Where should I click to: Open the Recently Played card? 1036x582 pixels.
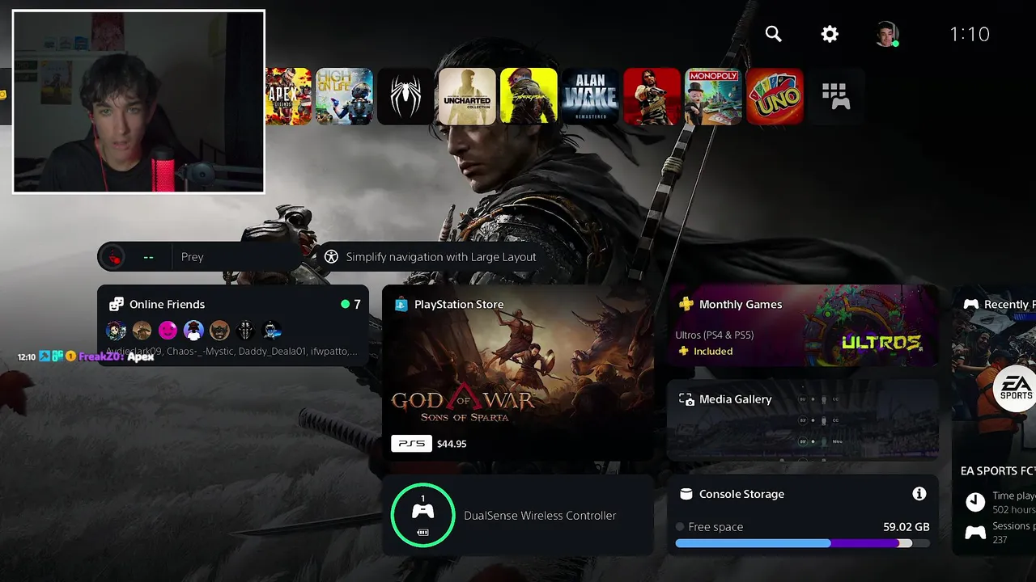point(994,420)
